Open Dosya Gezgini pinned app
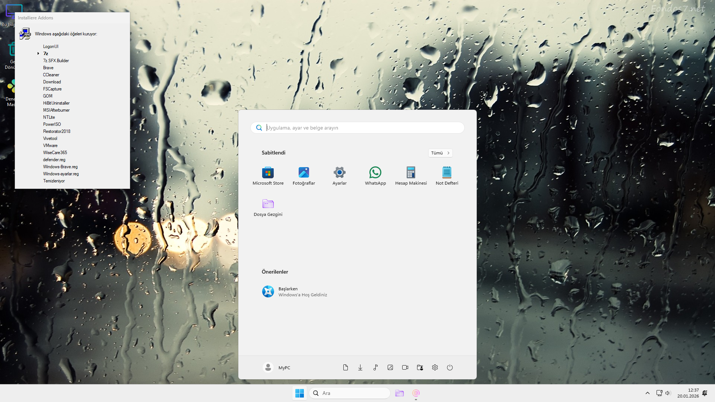The image size is (715, 402). click(x=268, y=207)
